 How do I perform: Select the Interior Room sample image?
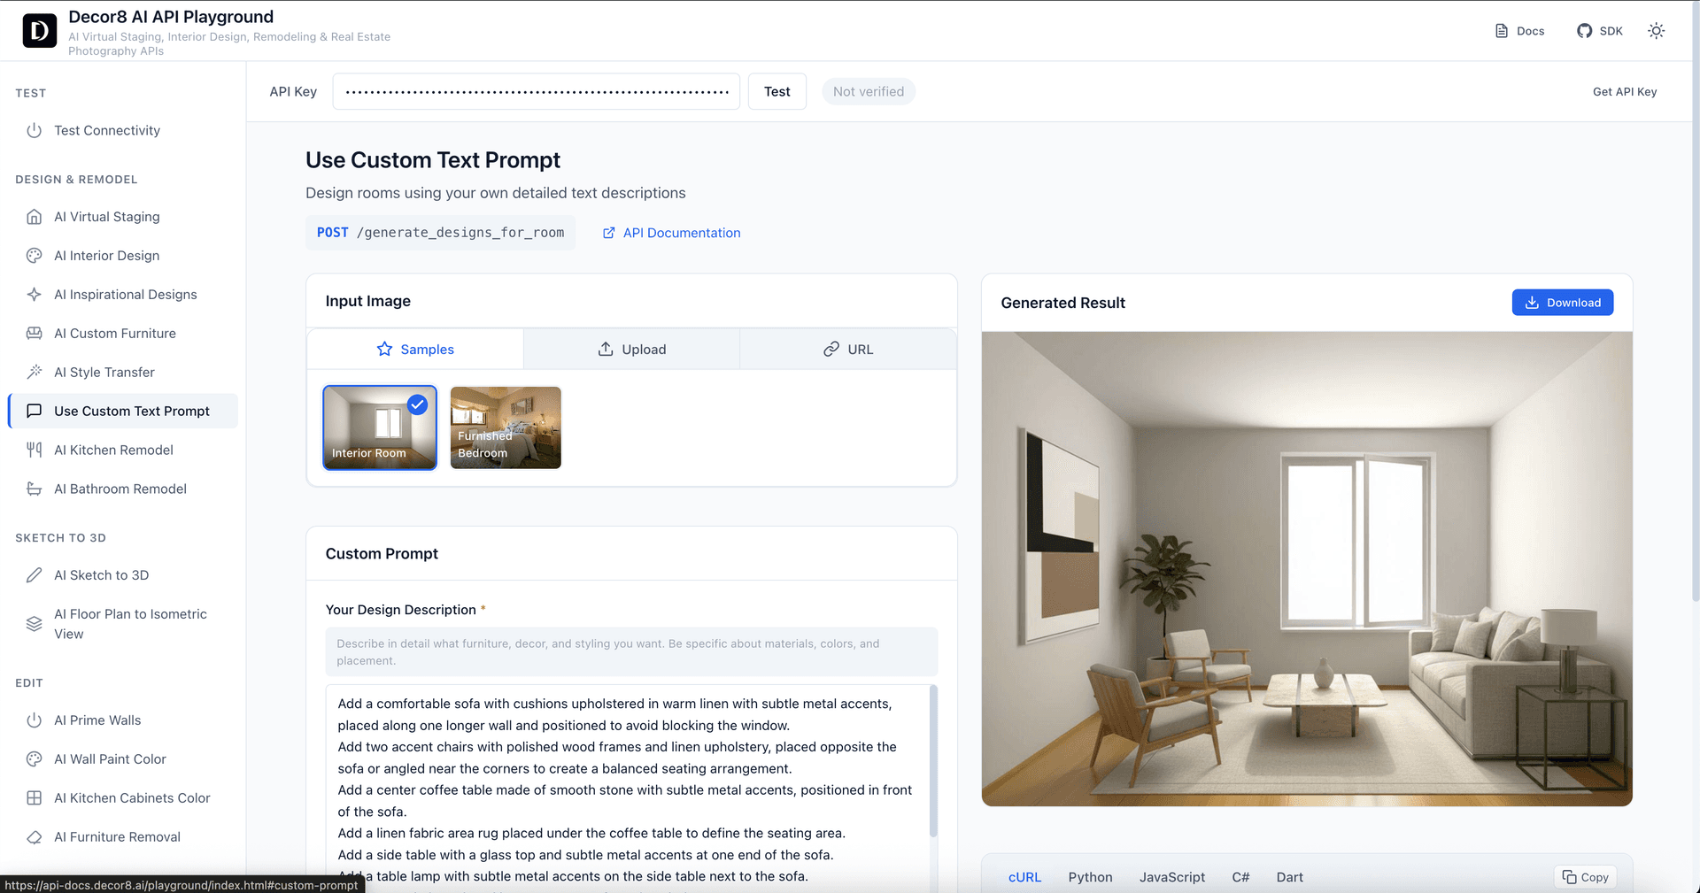379,427
